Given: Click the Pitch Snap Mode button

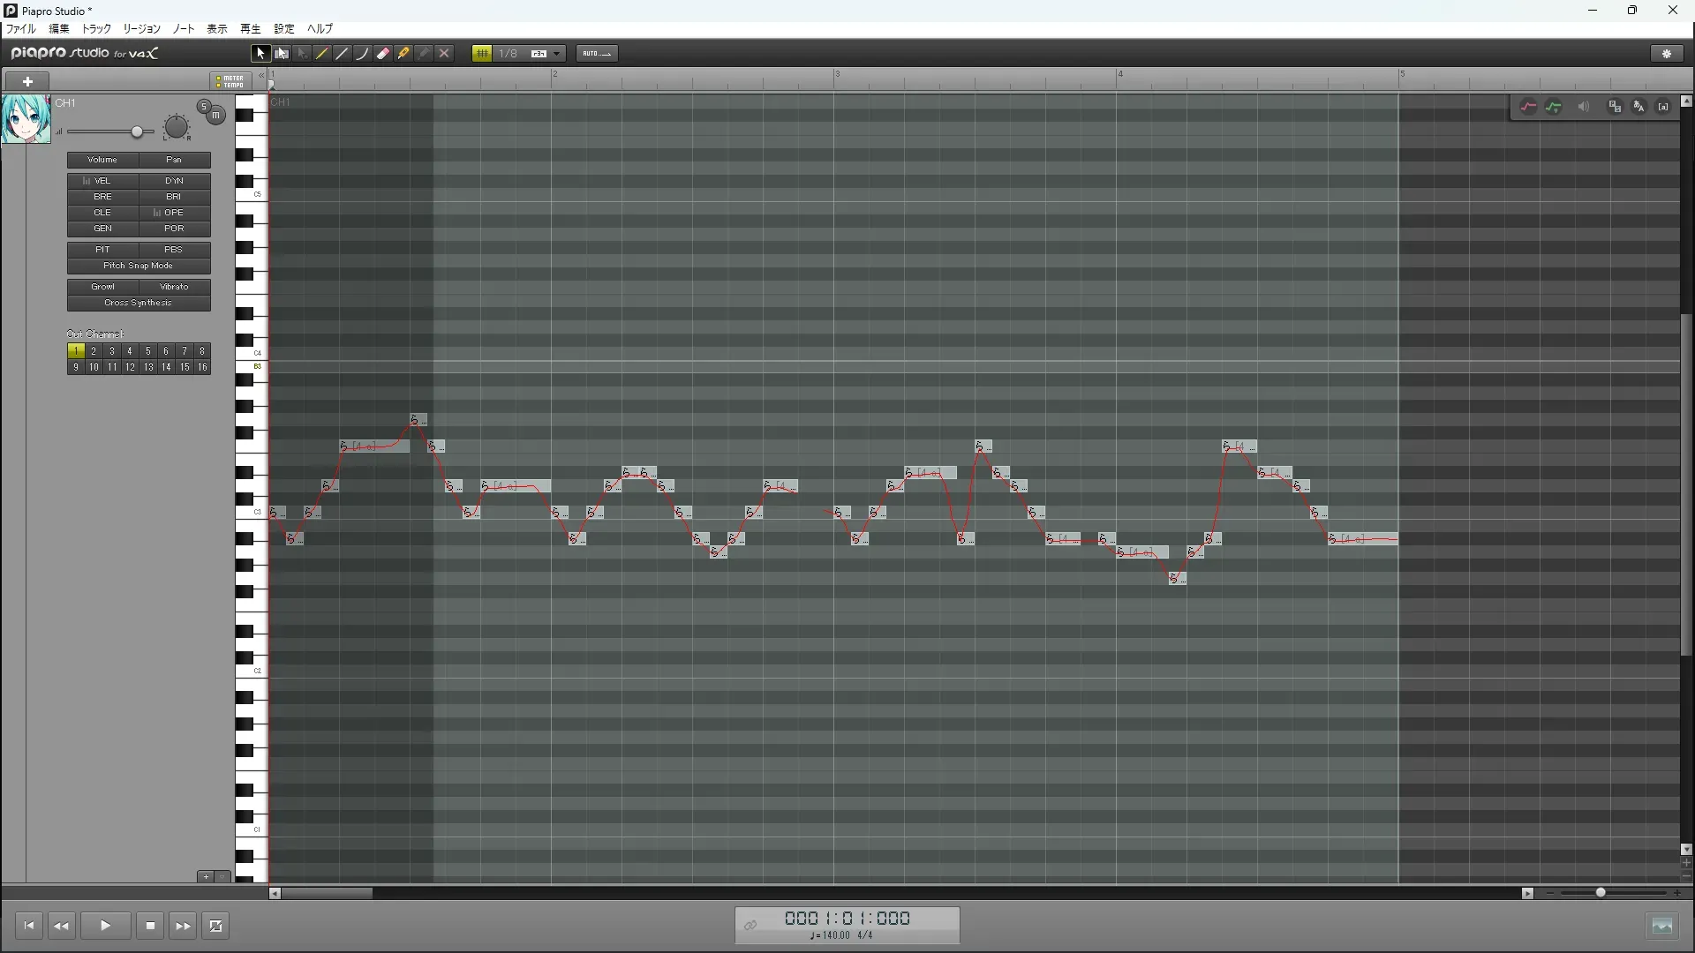Looking at the screenshot, I should click(139, 266).
